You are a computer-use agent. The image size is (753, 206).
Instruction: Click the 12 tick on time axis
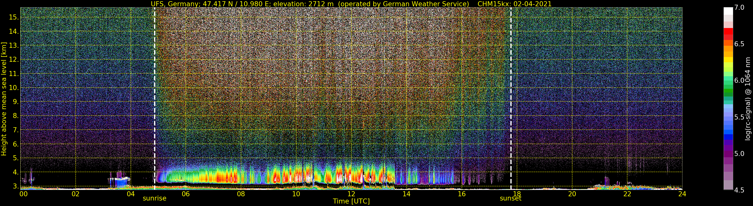pos(351,194)
